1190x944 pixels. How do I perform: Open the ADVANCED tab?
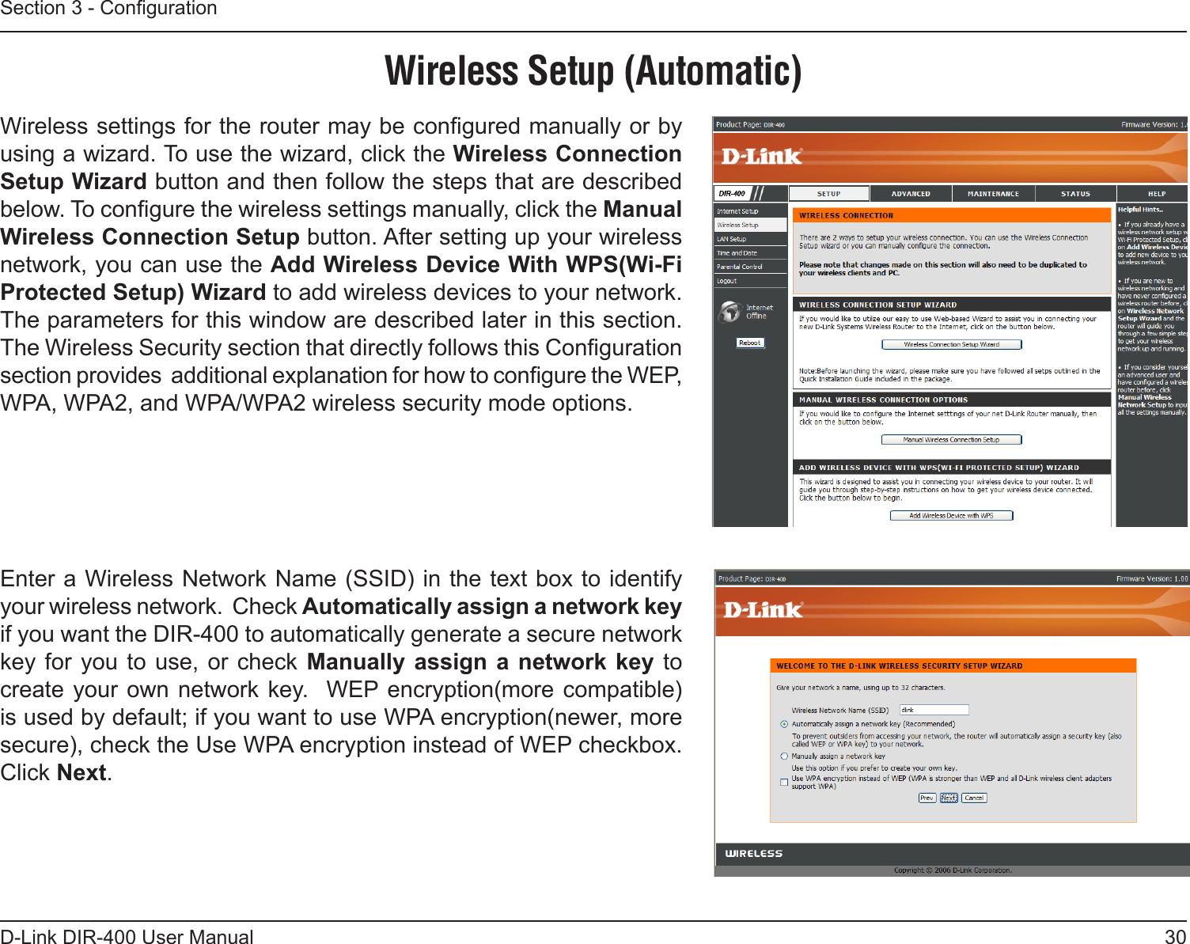(x=911, y=194)
